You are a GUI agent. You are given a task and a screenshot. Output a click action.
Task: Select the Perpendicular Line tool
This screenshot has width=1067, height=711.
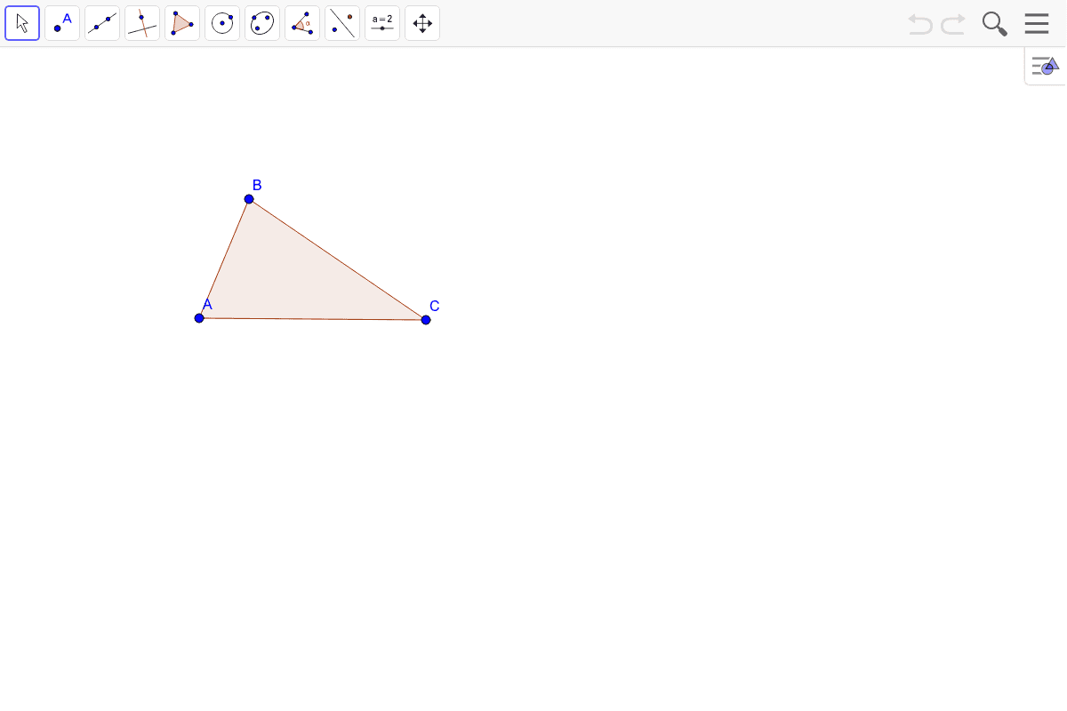142,23
